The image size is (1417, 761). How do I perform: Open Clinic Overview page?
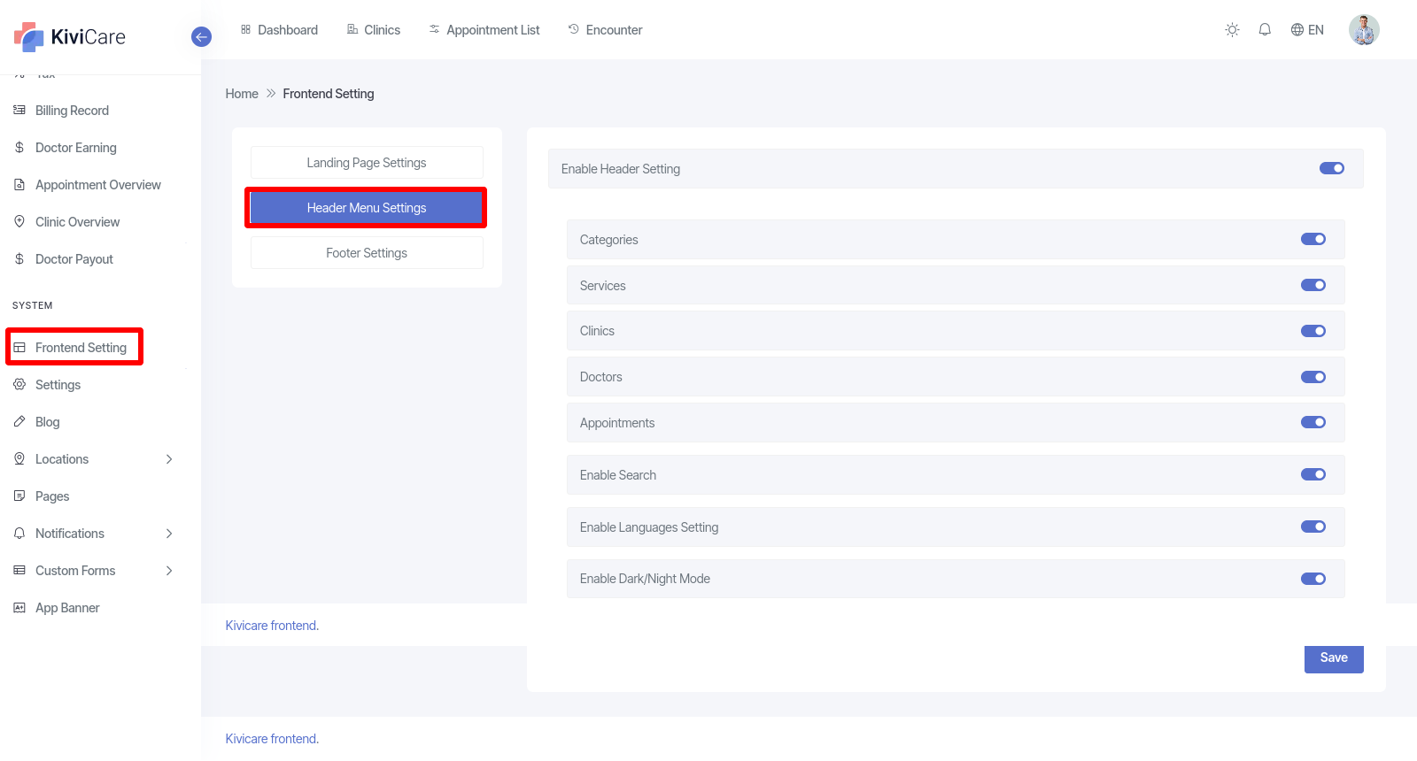pos(77,222)
